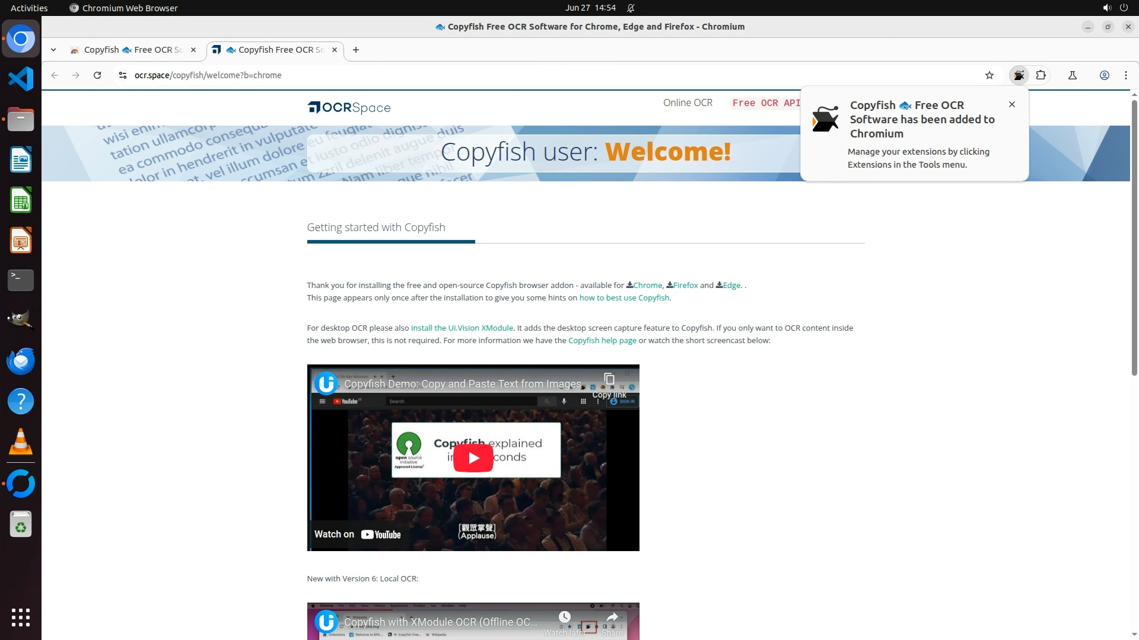
Task: Open the profile account icon
Action: pyautogui.click(x=1104, y=75)
